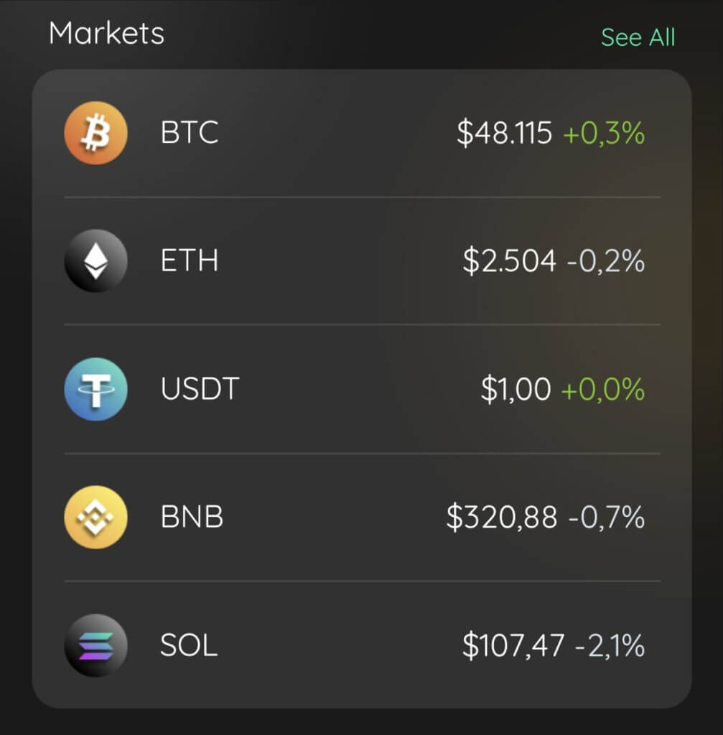Click the $107,47 Solana price
The image size is (723, 735).
click(513, 645)
